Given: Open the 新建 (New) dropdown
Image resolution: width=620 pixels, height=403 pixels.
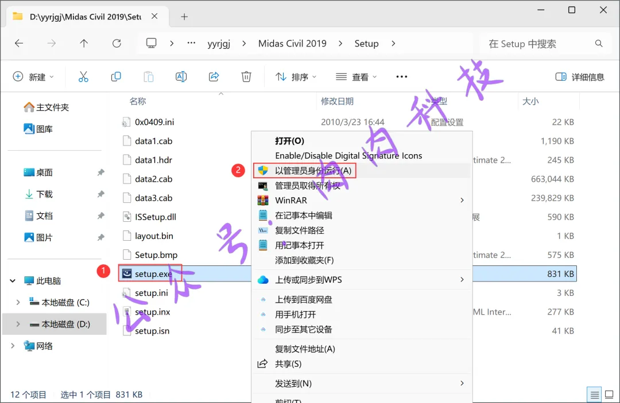Looking at the screenshot, I should (34, 77).
